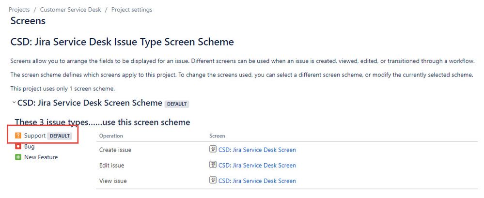Viewport: 484px width, 198px height.
Task: Click the orange Support issue type icon
Action: [18, 136]
